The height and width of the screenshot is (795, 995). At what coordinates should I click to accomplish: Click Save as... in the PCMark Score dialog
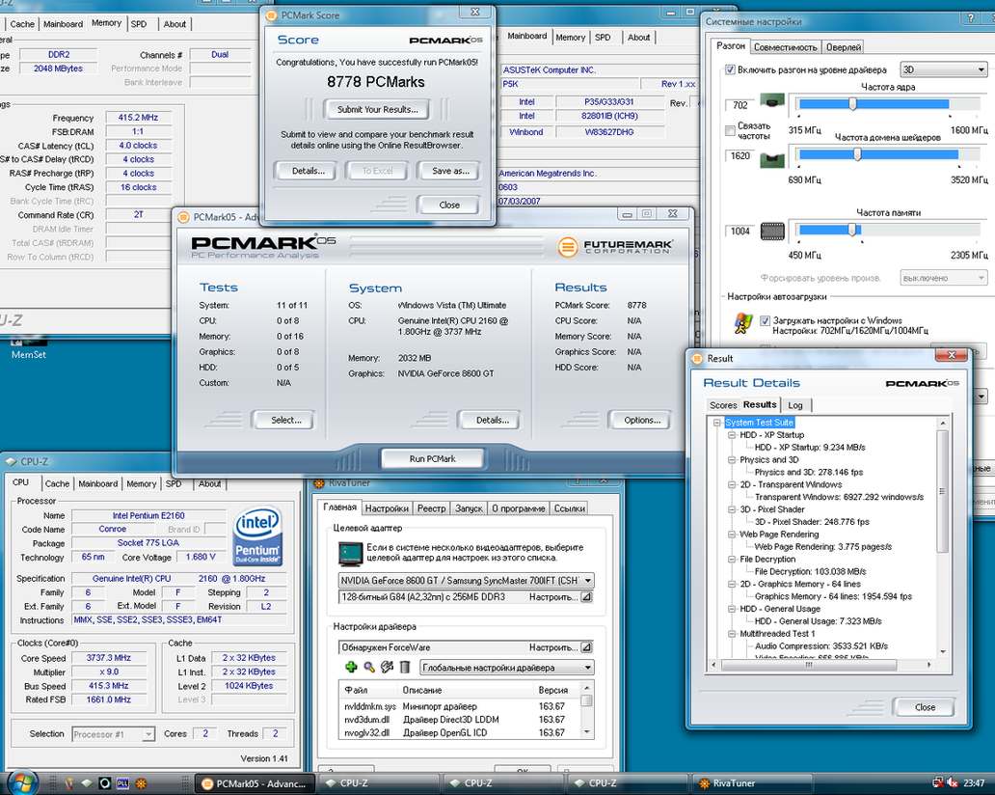[x=450, y=171]
